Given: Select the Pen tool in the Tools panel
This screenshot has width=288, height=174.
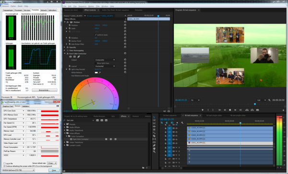Looking at the screenshot, I should click(154, 145).
